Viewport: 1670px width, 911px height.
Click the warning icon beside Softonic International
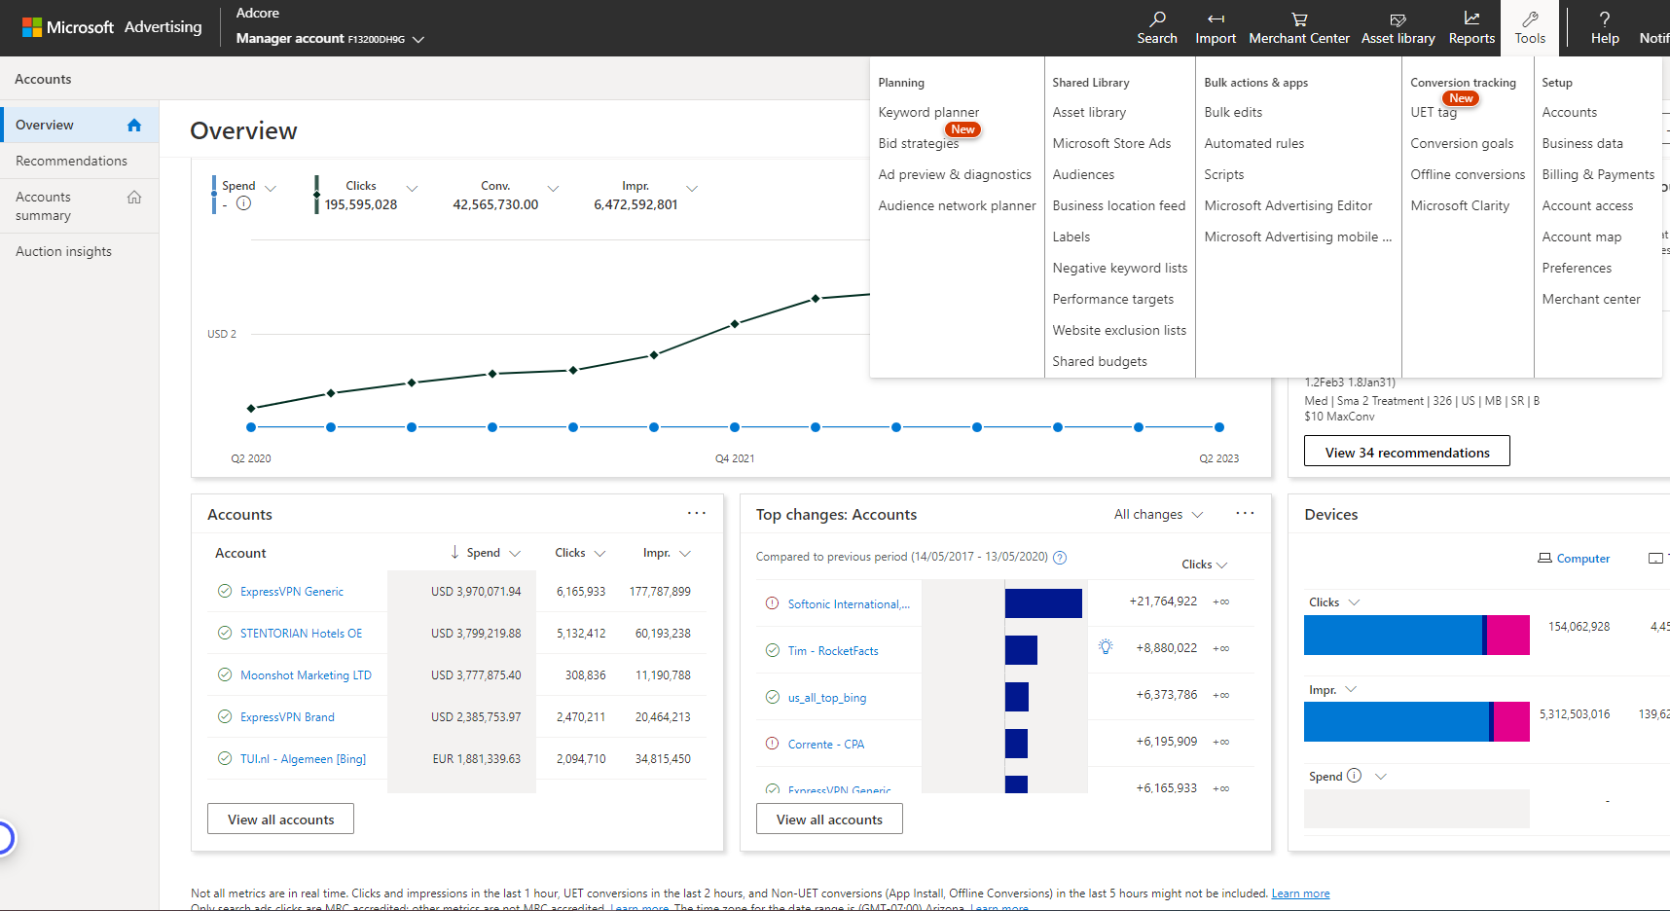[770, 603]
